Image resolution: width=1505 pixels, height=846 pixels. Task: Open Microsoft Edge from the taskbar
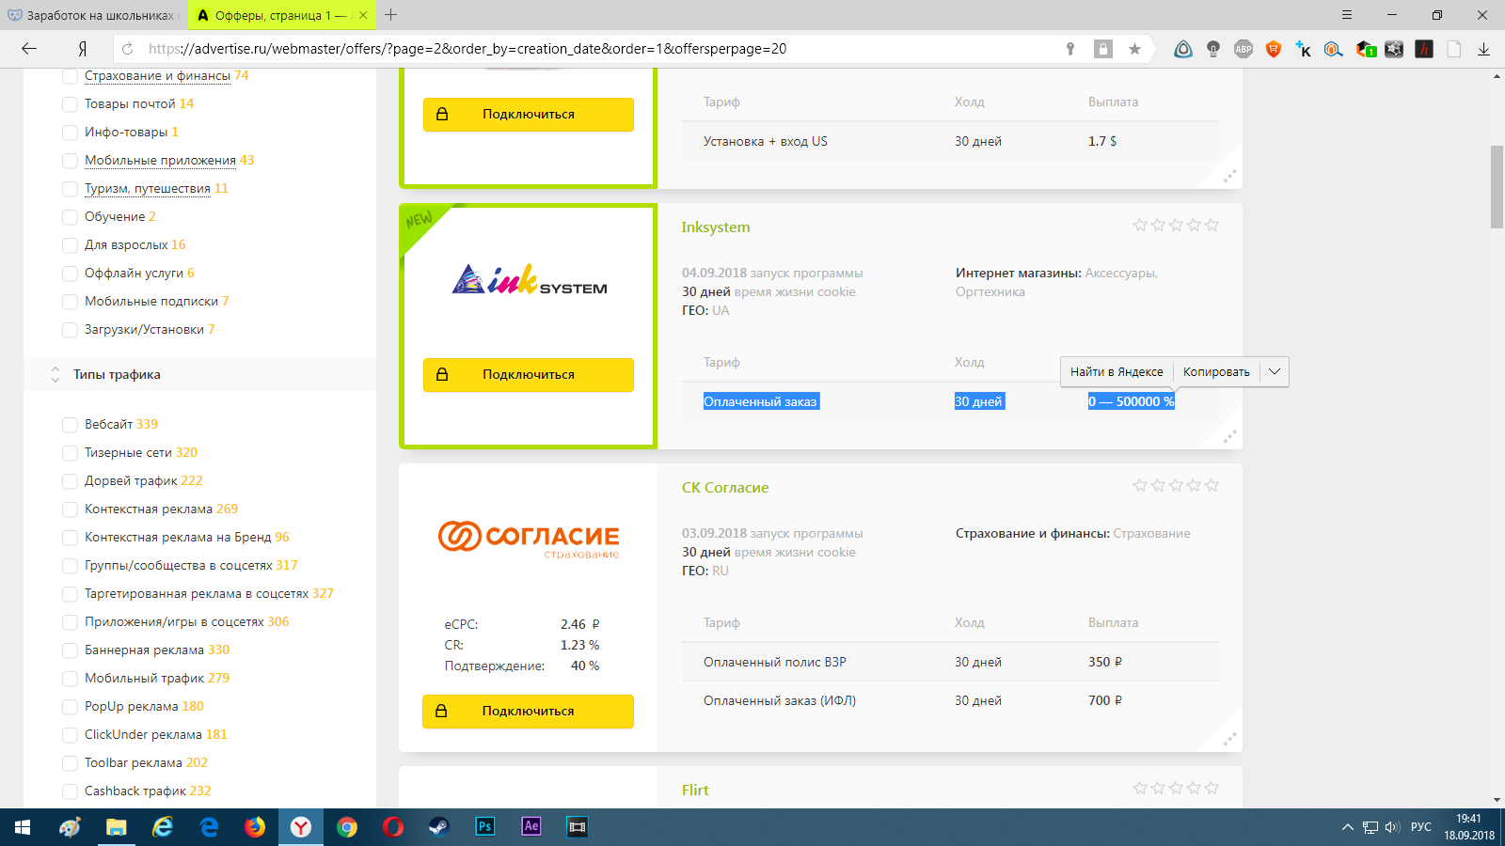(x=209, y=827)
